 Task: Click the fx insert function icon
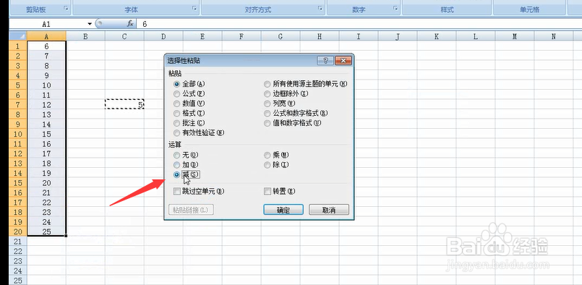click(x=130, y=24)
